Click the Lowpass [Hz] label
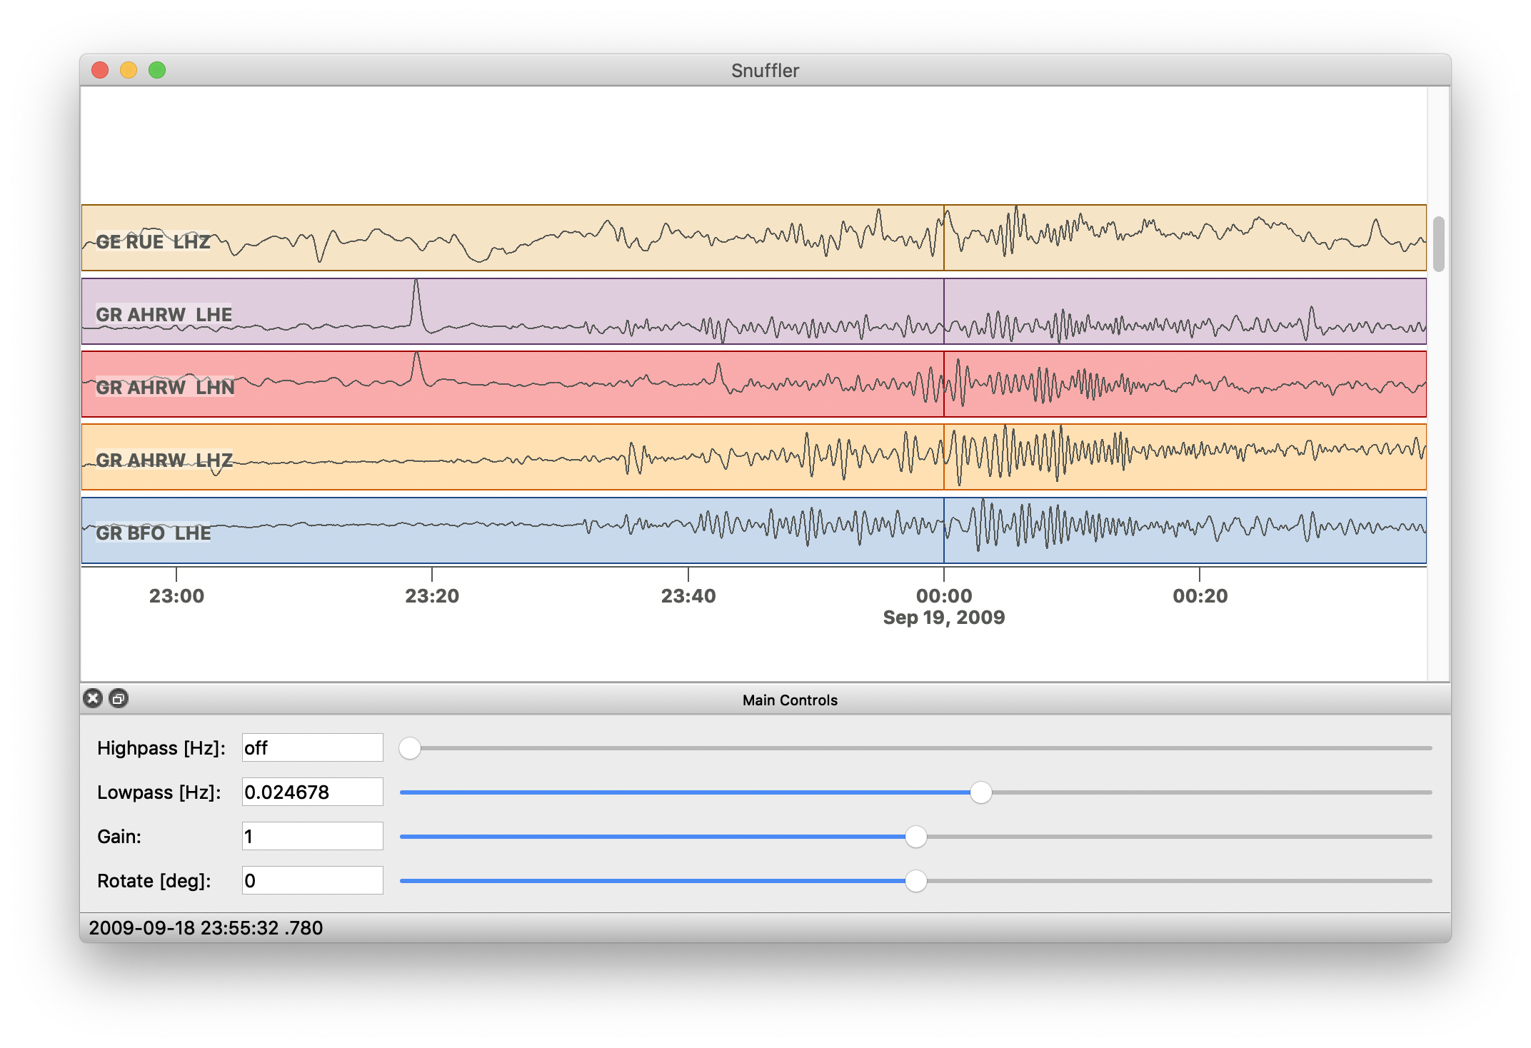The width and height of the screenshot is (1531, 1048). pos(159,792)
